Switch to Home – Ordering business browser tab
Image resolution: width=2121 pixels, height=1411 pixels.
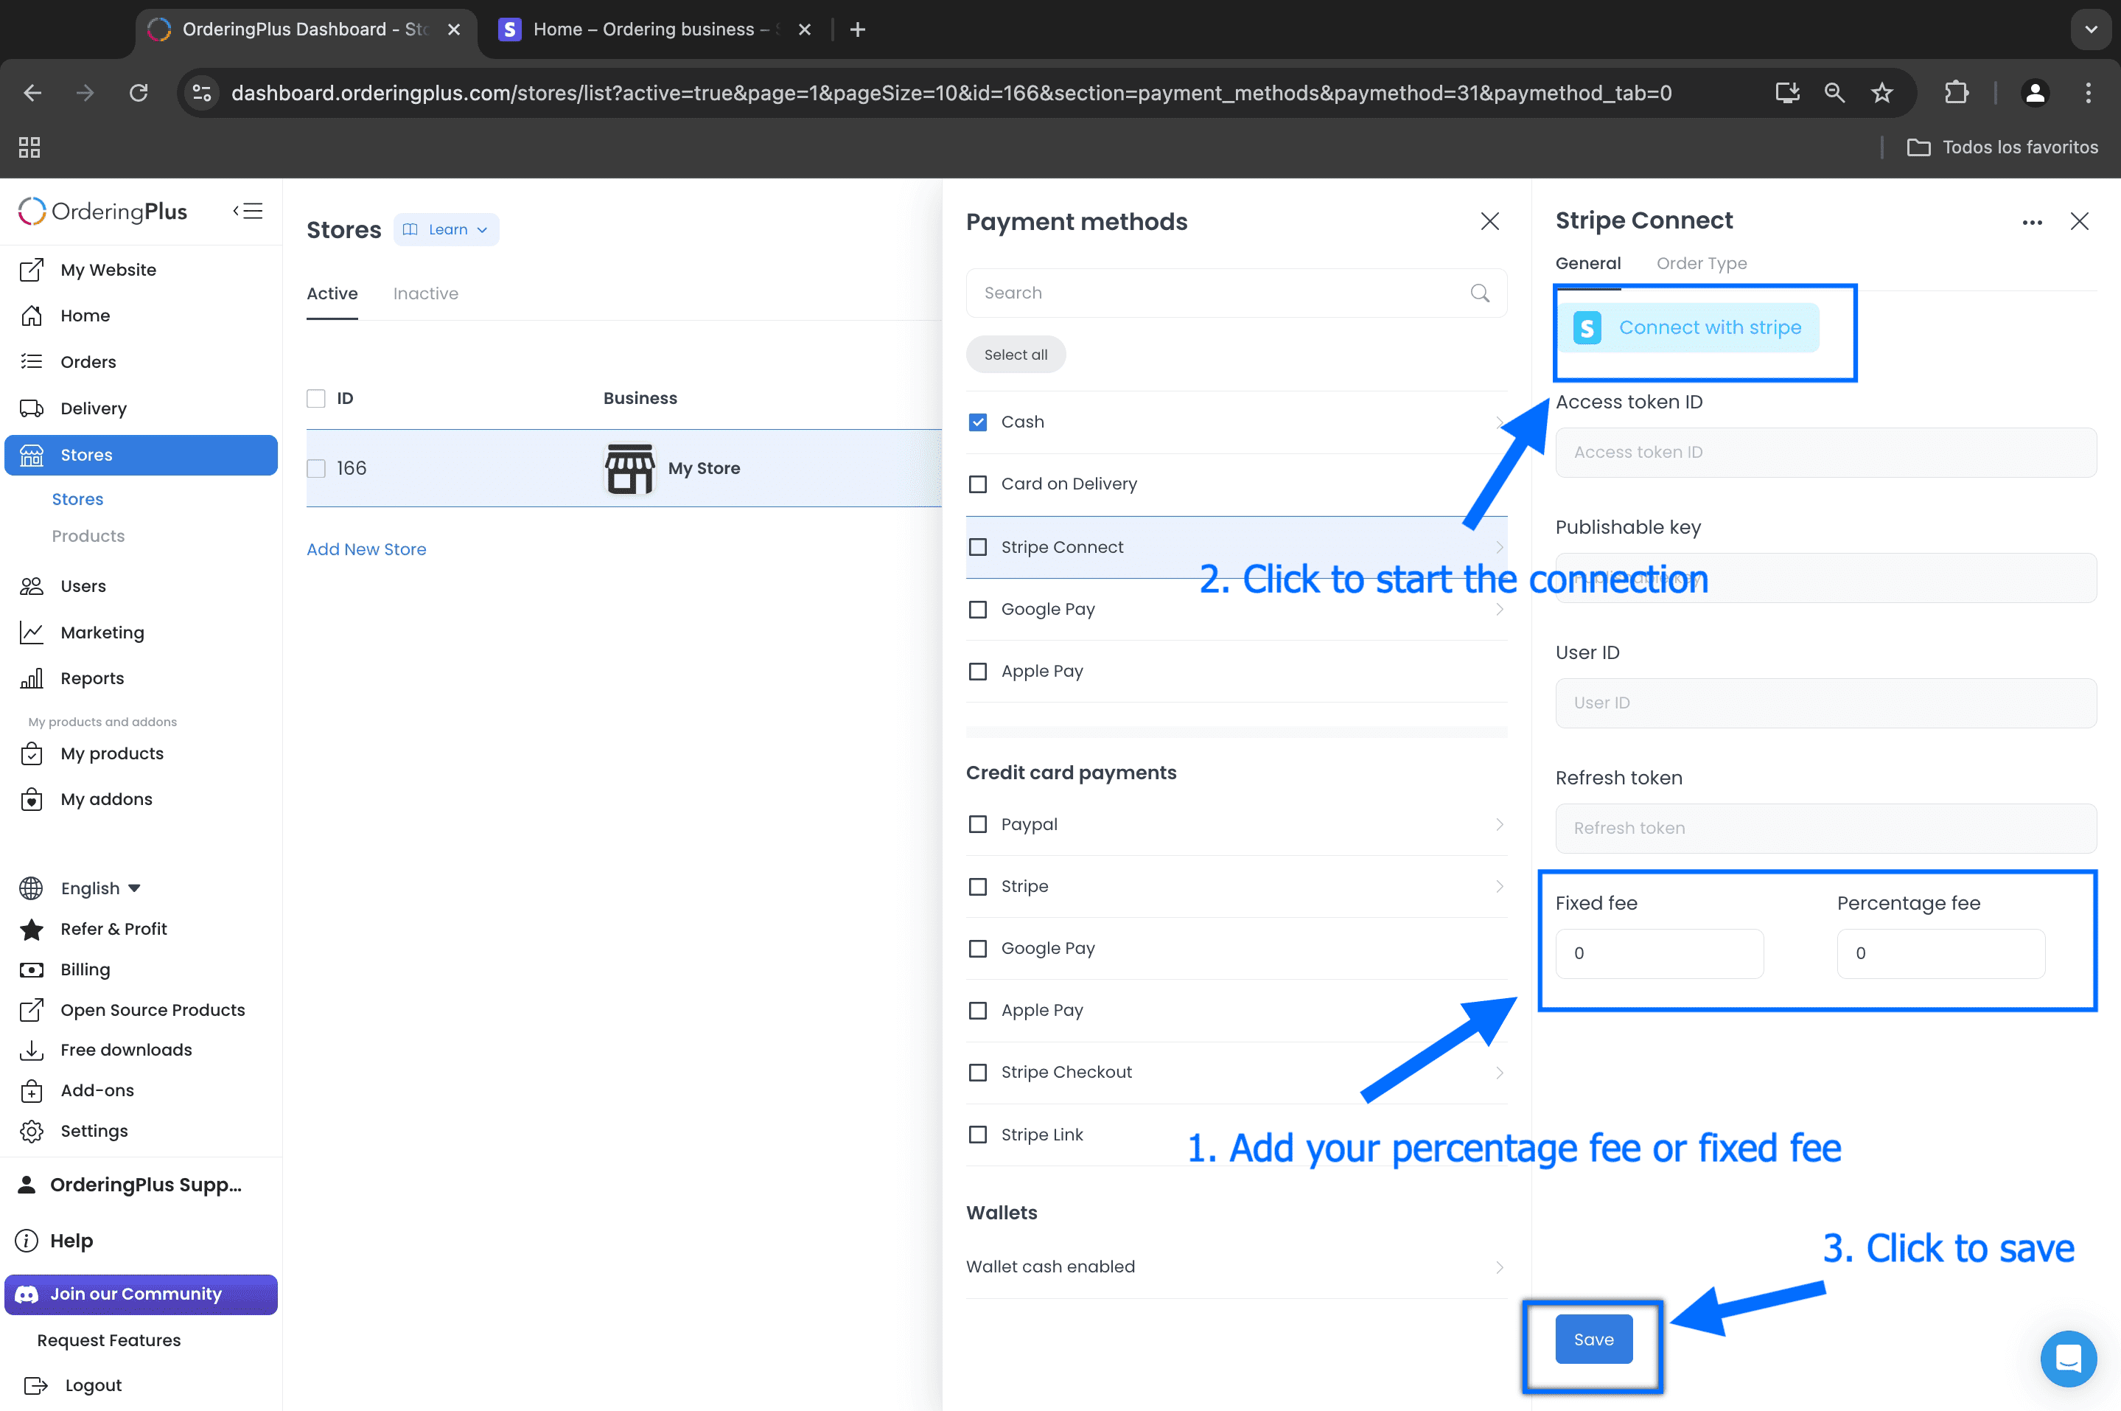(657, 29)
